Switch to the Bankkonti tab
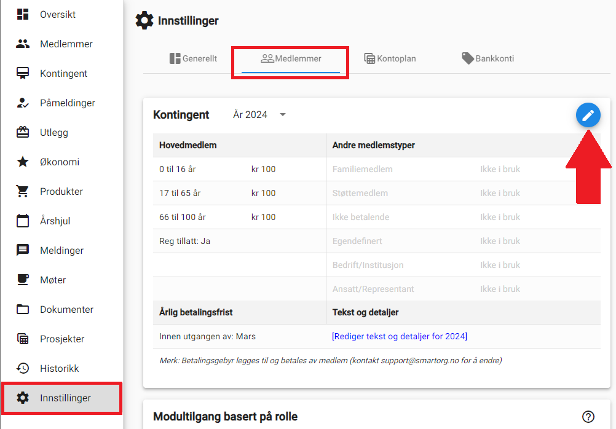This screenshot has height=429, width=616. click(488, 58)
